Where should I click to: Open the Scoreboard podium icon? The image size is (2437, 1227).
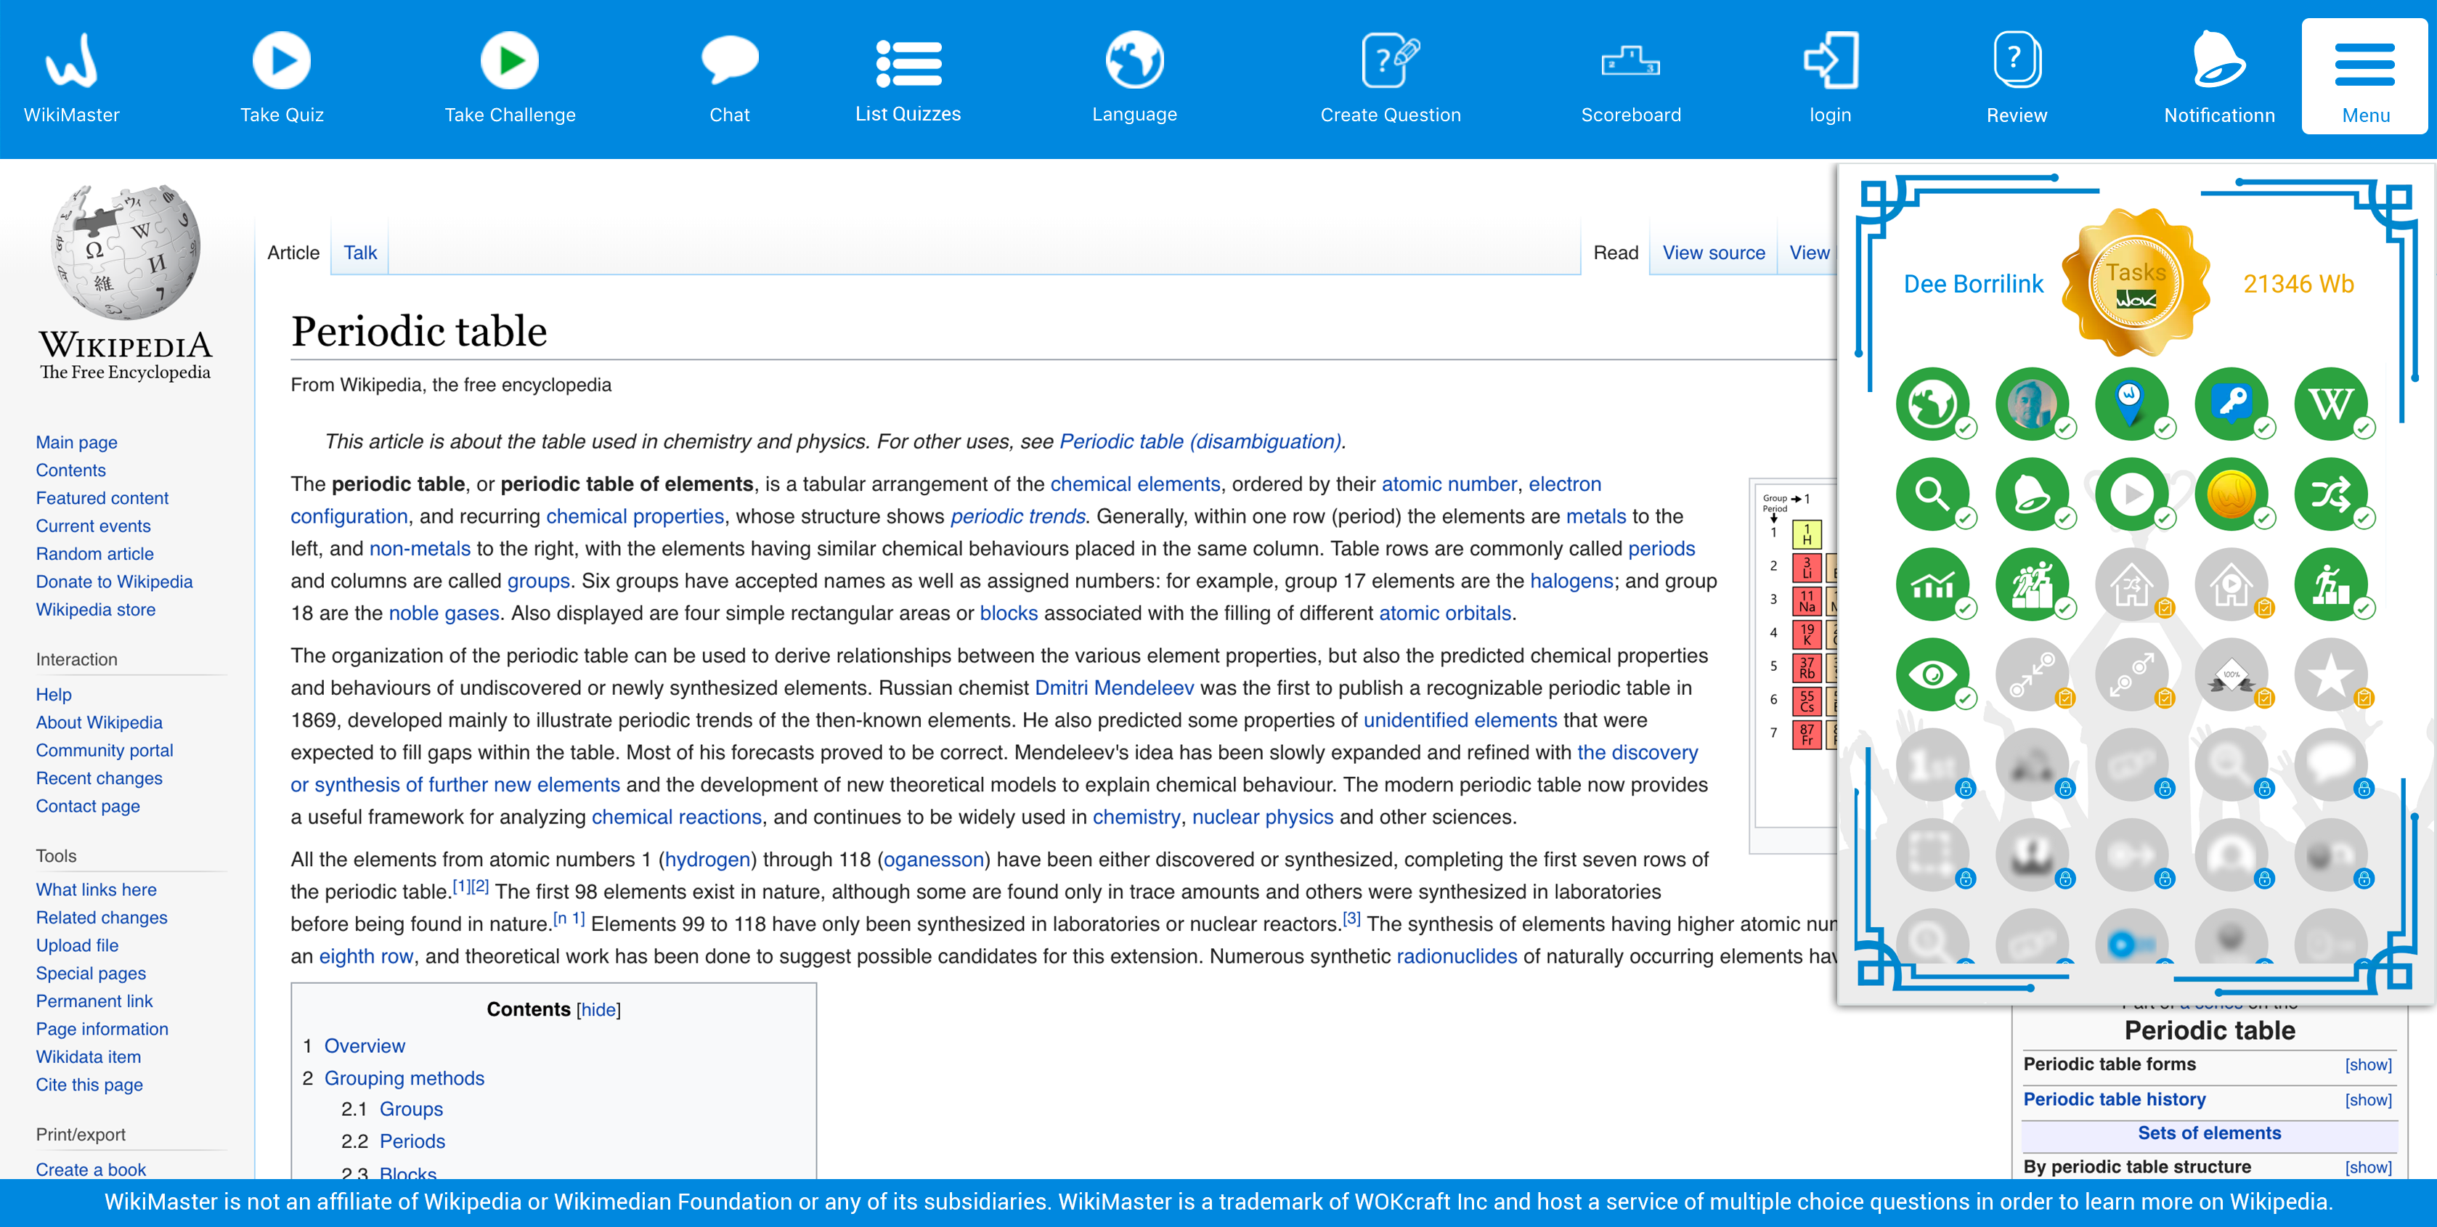coord(1630,62)
